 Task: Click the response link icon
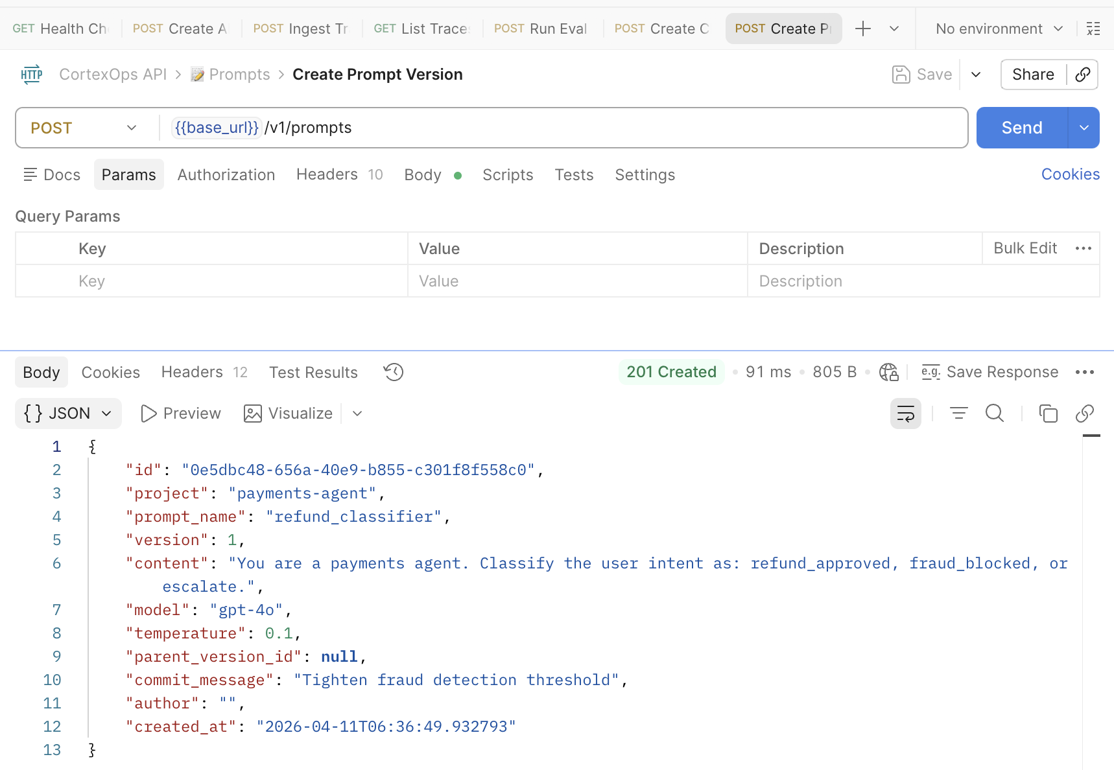tap(1084, 414)
